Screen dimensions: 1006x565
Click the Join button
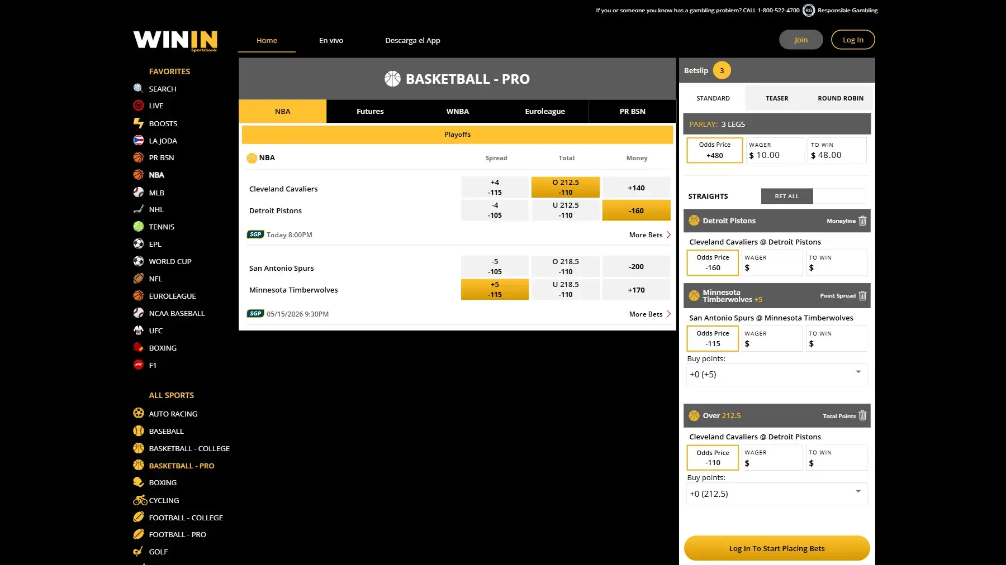click(801, 40)
